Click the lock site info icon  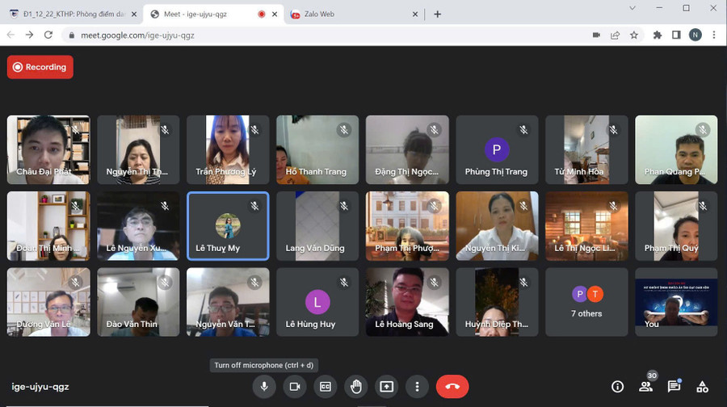pyautogui.click(x=71, y=36)
